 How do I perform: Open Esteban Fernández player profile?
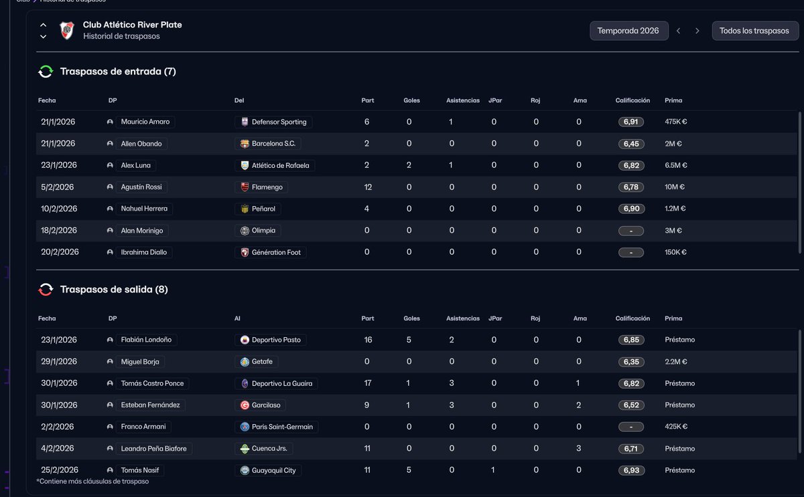point(150,405)
